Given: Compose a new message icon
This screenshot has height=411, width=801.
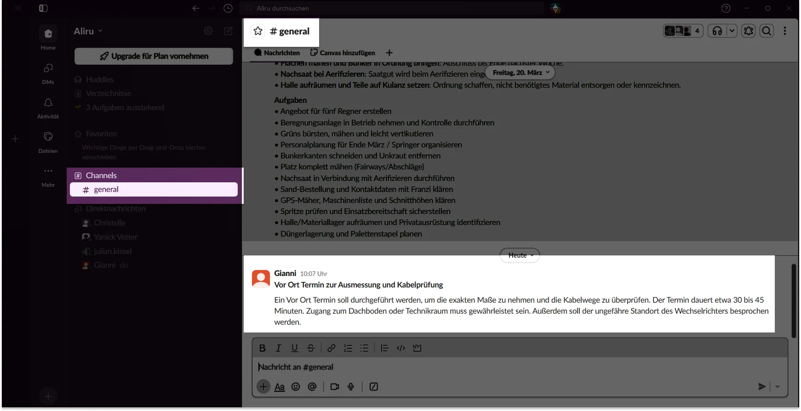Looking at the screenshot, I should coord(228,31).
